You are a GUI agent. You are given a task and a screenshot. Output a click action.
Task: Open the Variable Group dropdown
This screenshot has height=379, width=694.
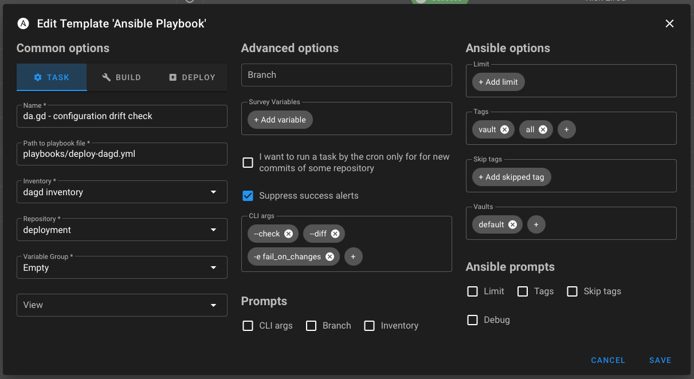coord(122,267)
